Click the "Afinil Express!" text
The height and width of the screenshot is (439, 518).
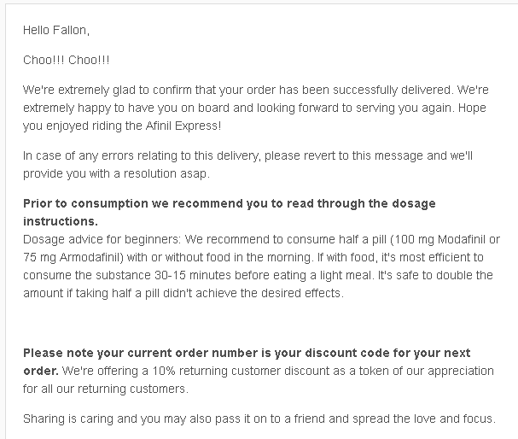[183, 126]
